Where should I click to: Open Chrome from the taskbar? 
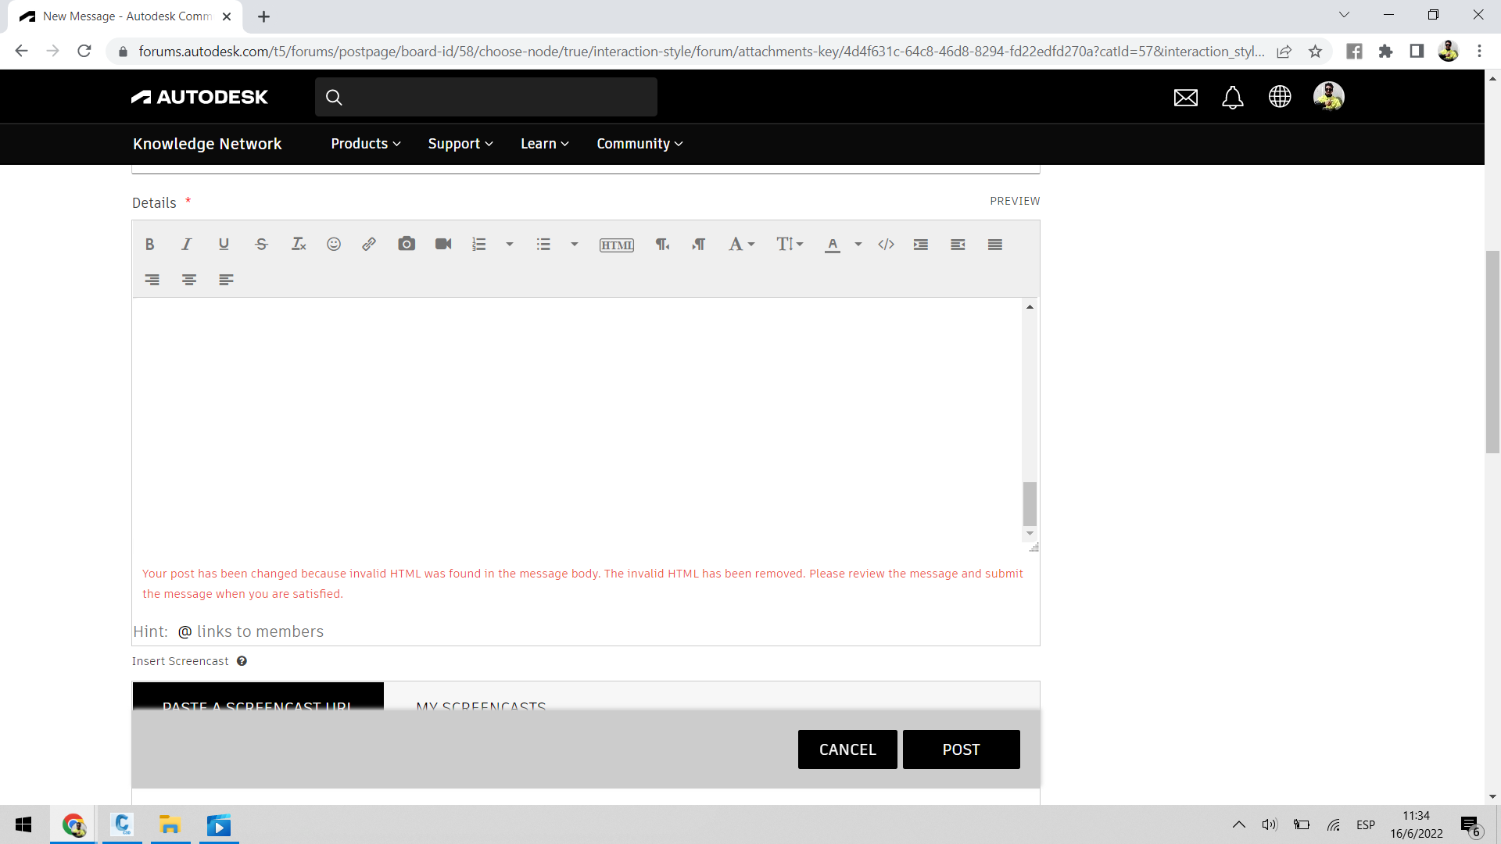(73, 824)
